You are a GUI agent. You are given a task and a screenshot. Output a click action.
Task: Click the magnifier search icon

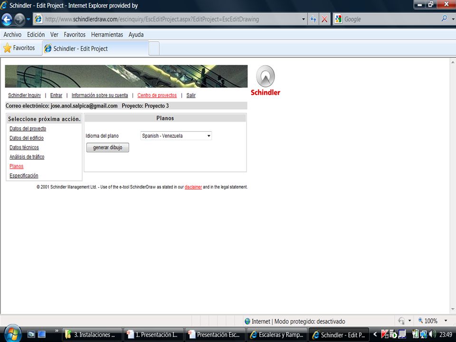pos(444,19)
